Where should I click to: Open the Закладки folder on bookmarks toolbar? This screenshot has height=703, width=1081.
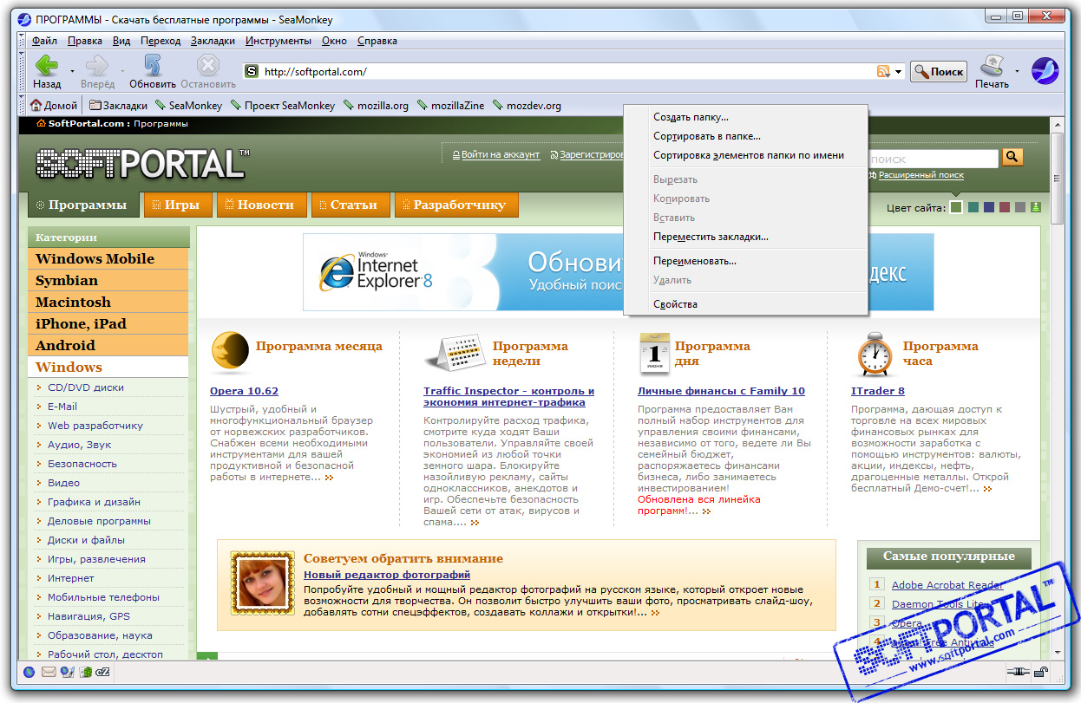click(119, 106)
